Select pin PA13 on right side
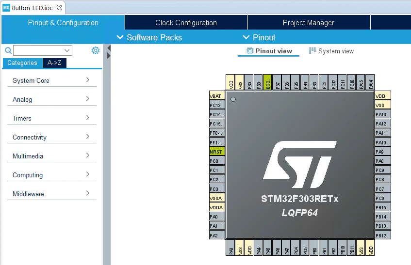Viewport: 411px width, 265px height. (383, 114)
